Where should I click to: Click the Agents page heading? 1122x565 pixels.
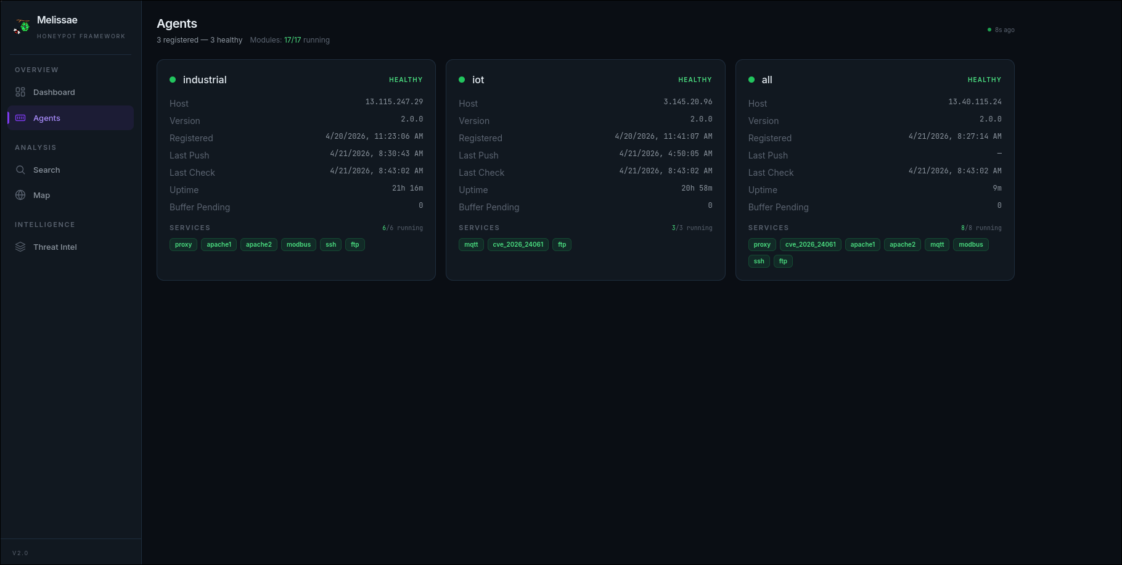point(177,23)
